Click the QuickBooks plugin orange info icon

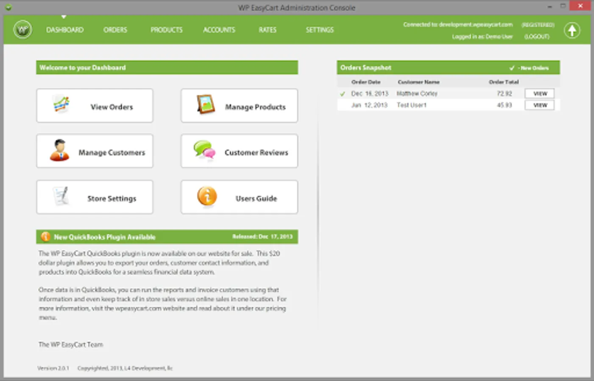tap(45, 237)
